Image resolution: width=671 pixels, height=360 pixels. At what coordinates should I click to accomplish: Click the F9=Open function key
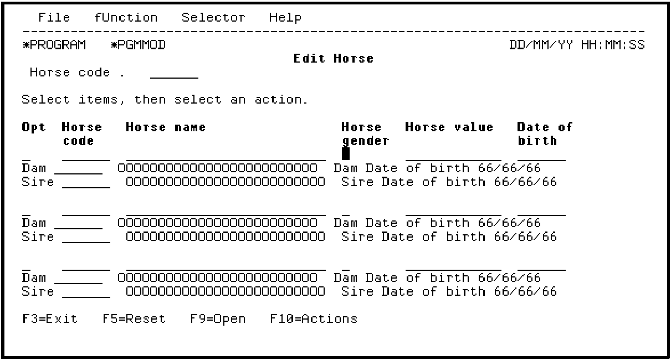(214, 318)
